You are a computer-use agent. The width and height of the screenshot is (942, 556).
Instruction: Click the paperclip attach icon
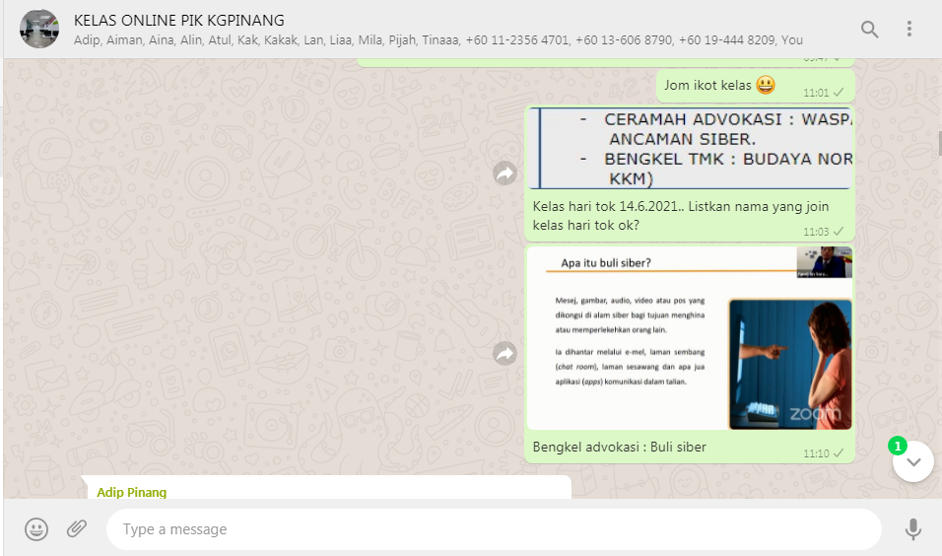pyautogui.click(x=77, y=529)
